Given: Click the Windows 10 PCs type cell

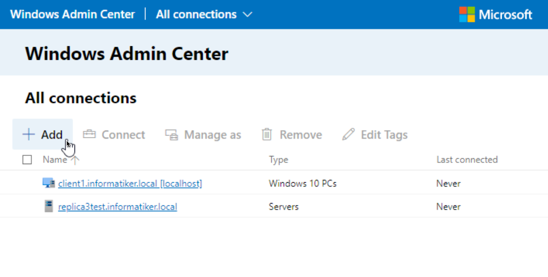Looking at the screenshot, I should pyautogui.click(x=303, y=184).
